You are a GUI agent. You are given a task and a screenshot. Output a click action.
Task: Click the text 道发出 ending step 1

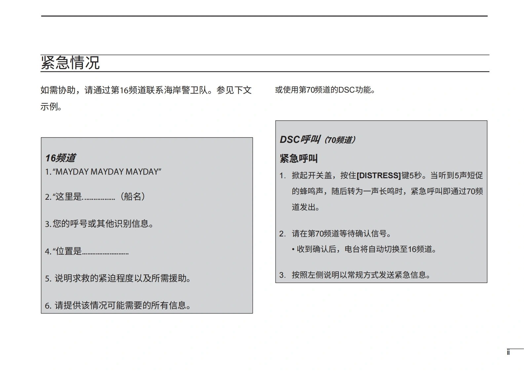click(x=306, y=207)
